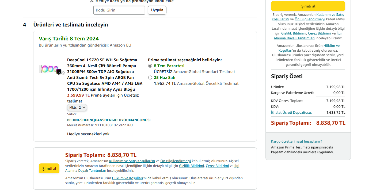Click the Sipariş Özeti heading
Screen dimensions: 365x191
tap(287, 77)
